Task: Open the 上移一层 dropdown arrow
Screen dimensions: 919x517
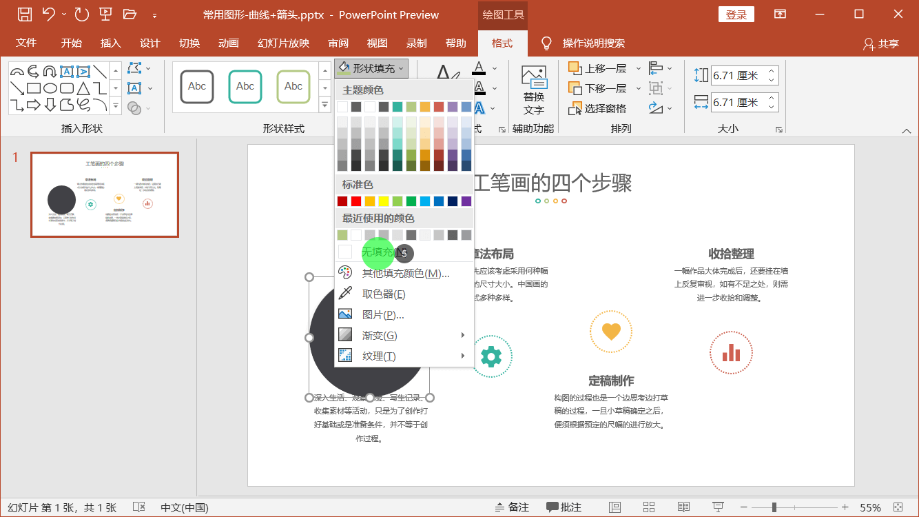Action: [x=638, y=69]
